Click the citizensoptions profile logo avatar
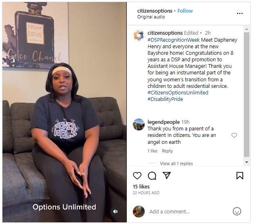 pos(139,35)
